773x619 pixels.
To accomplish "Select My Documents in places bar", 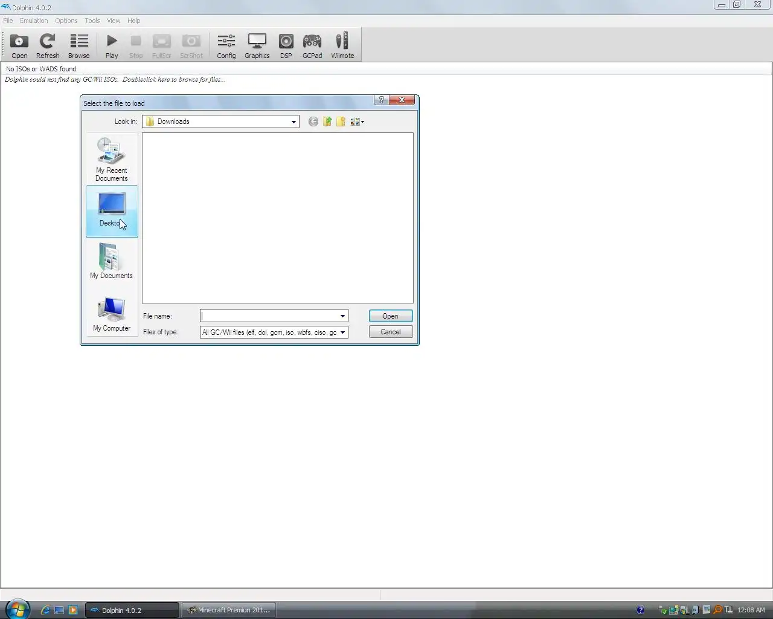I will click(112, 261).
